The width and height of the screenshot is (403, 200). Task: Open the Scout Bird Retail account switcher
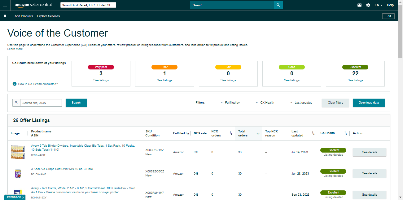[x=88, y=5]
